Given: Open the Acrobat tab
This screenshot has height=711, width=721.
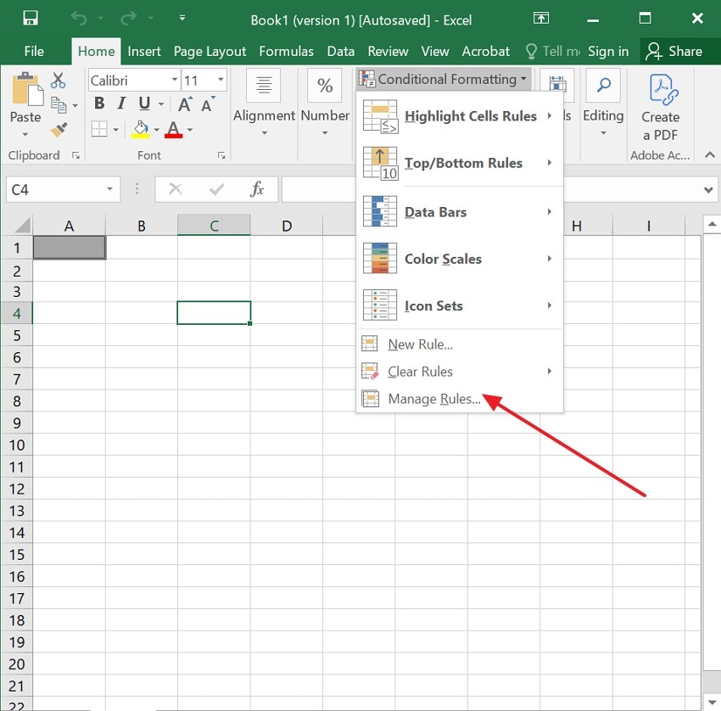Looking at the screenshot, I should point(485,51).
